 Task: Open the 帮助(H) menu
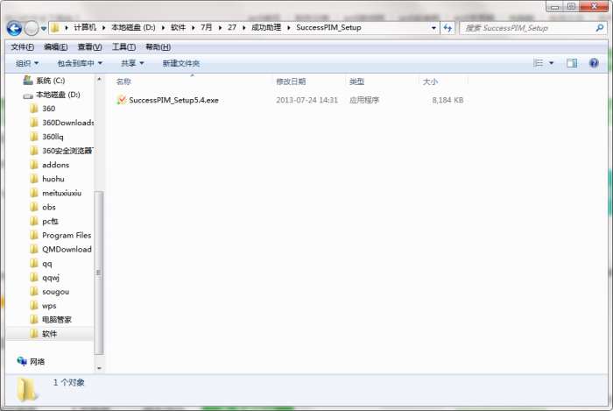pyautogui.click(x=158, y=47)
